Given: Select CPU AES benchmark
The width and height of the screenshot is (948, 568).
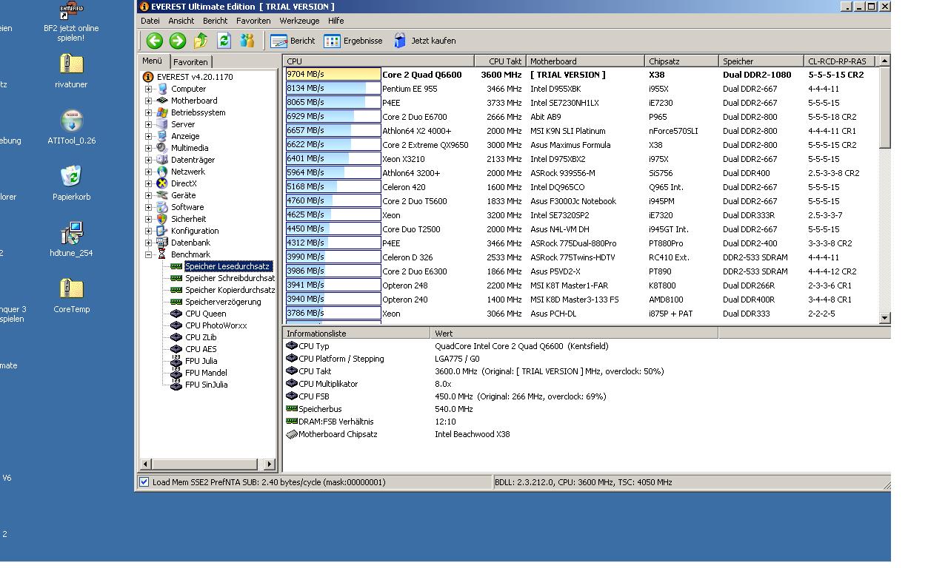Looking at the screenshot, I should coord(201,349).
